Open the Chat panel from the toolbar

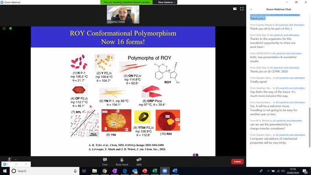pos(105,162)
